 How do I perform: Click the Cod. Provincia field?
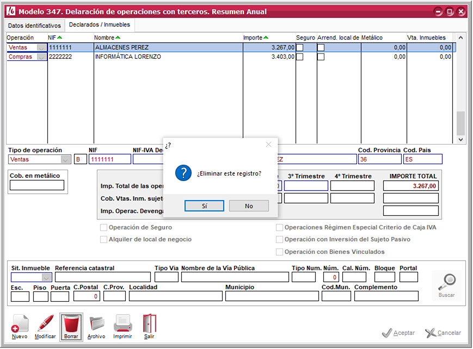379,159
